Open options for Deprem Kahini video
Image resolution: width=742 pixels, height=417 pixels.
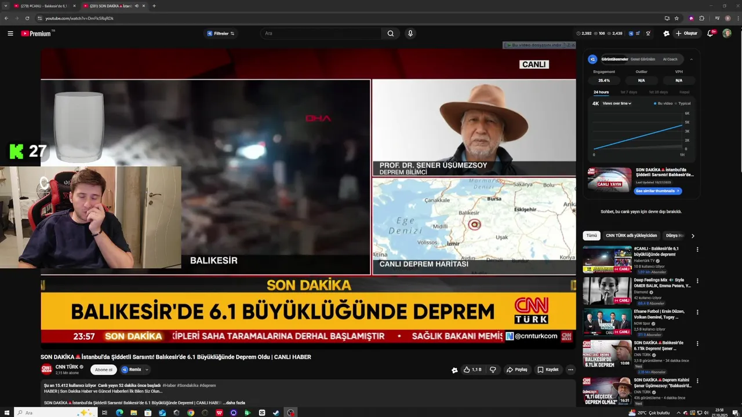697,381
